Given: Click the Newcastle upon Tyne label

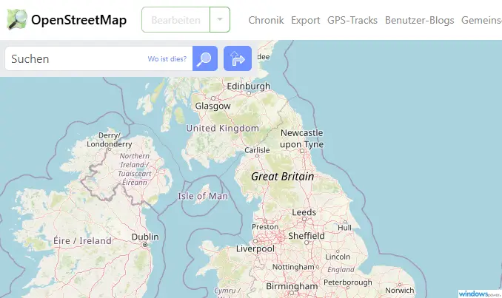Looking at the screenshot, I should (301, 138).
